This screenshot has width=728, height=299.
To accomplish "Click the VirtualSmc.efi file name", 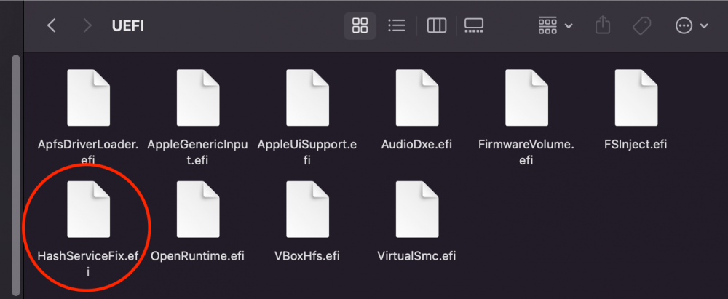I will pyautogui.click(x=417, y=256).
